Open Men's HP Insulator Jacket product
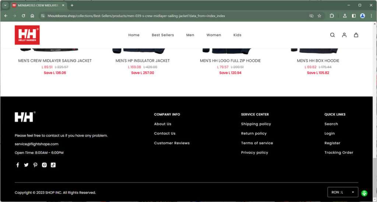This screenshot has width=377, height=202. click(142, 61)
